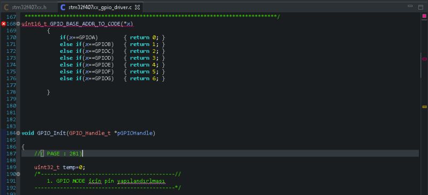Viewport: 428px width, 195px height.
Task: Jump to the pink error mark in overview ruler
Action: point(424,59)
